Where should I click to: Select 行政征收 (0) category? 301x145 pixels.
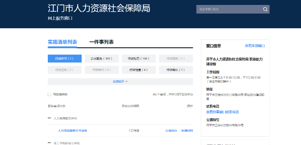coord(65,70)
